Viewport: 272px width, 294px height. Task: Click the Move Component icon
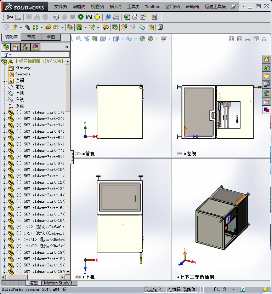coord(56,27)
